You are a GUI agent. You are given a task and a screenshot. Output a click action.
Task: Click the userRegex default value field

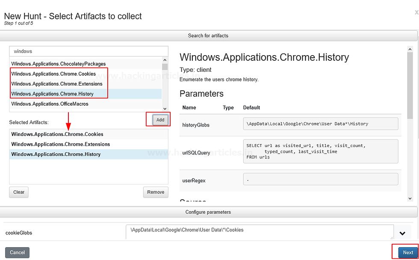coord(321,179)
